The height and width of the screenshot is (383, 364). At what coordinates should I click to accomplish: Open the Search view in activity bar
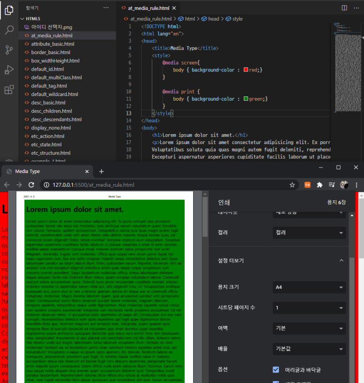(9, 30)
